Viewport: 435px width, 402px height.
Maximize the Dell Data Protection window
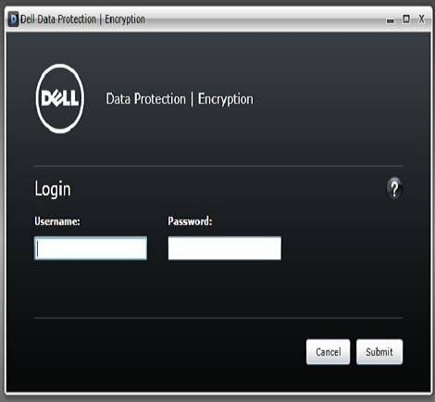pyautogui.click(x=406, y=19)
